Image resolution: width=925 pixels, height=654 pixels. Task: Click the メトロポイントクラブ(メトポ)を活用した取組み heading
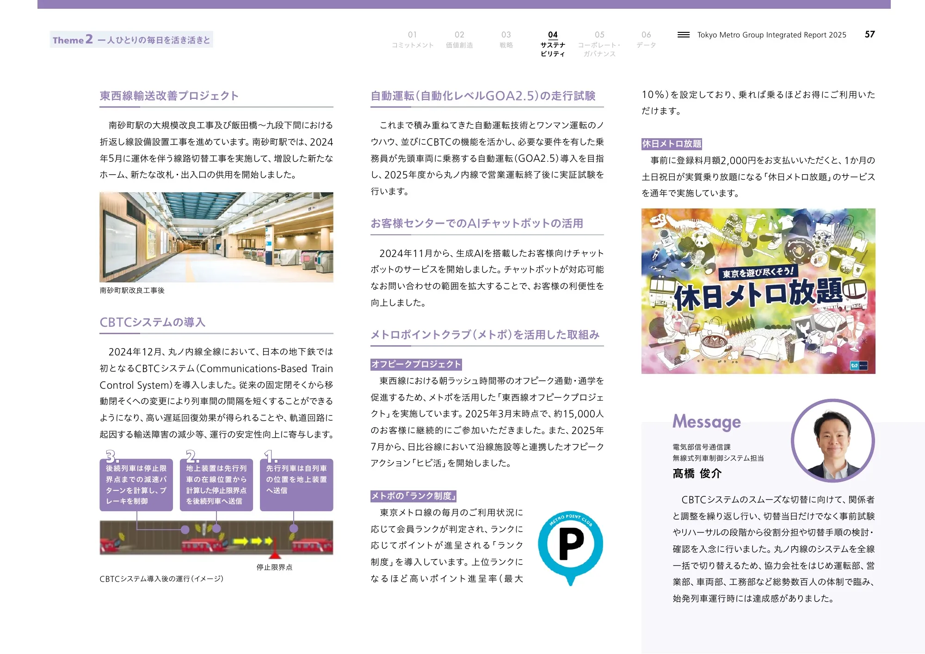485,335
